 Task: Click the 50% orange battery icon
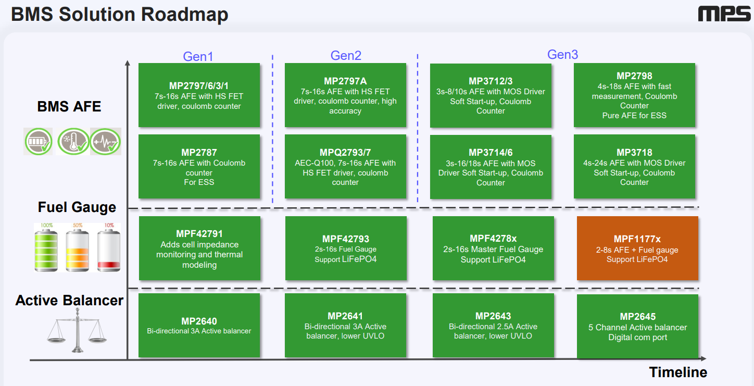click(x=78, y=248)
